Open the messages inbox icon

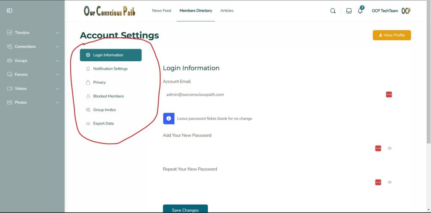point(349,11)
